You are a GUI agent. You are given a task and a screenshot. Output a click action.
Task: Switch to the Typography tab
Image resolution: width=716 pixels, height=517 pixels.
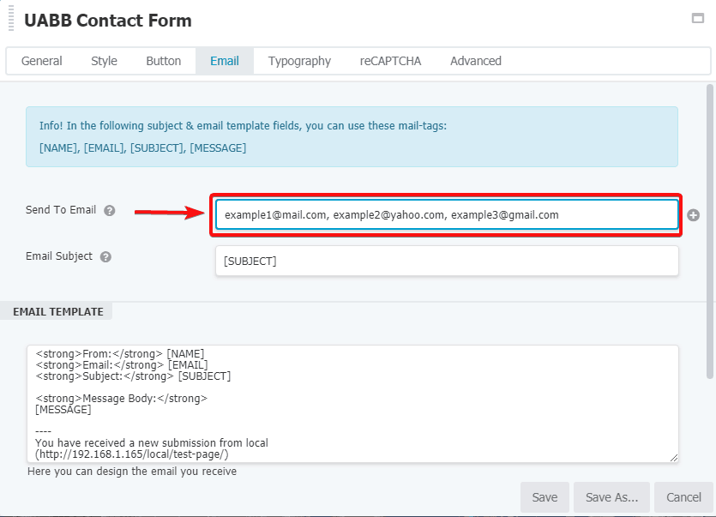[299, 61]
